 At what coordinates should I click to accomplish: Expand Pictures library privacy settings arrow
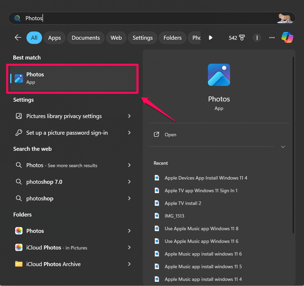click(129, 116)
